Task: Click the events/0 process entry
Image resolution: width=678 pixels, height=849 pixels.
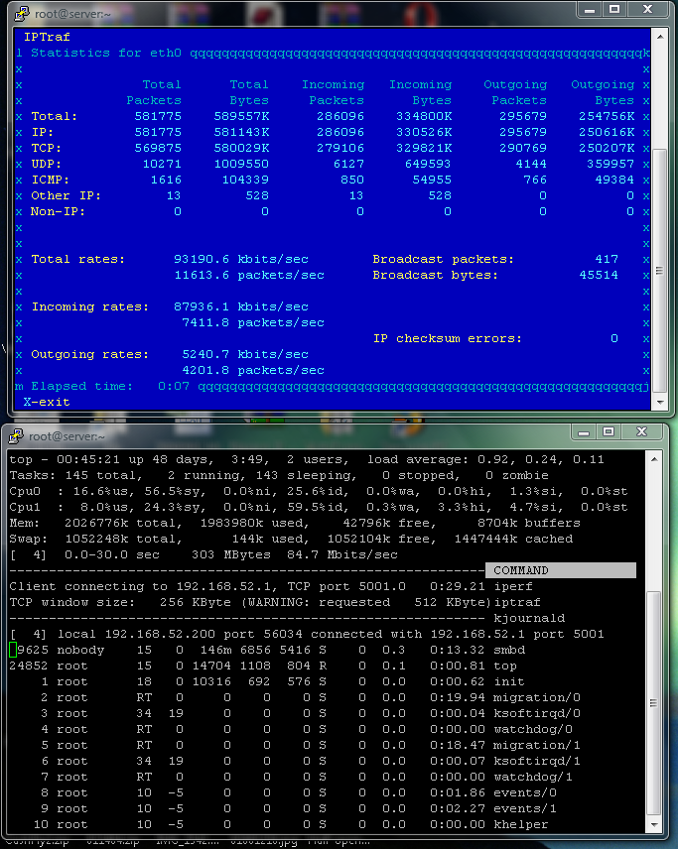Action: click(x=524, y=792)
